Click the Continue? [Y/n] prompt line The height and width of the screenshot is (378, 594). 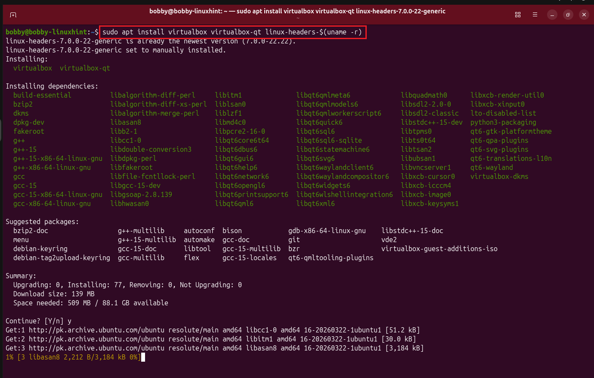pyautogui.click(x=38, y=321)
